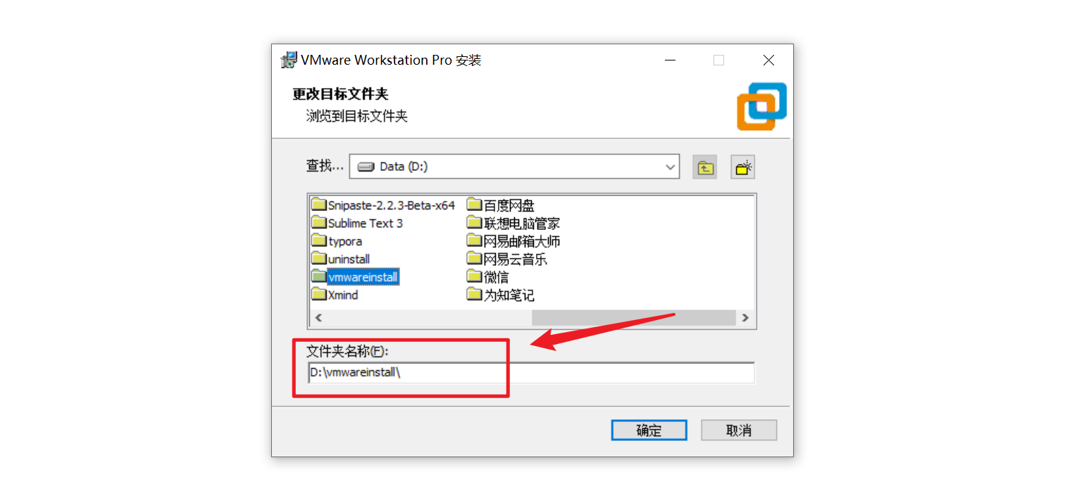Select the 网易云音乐 folder

click(x=507, y=259)
